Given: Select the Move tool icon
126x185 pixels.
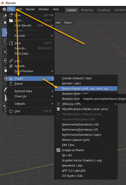Looking at the screenshot, I should [x=5, y=52].
